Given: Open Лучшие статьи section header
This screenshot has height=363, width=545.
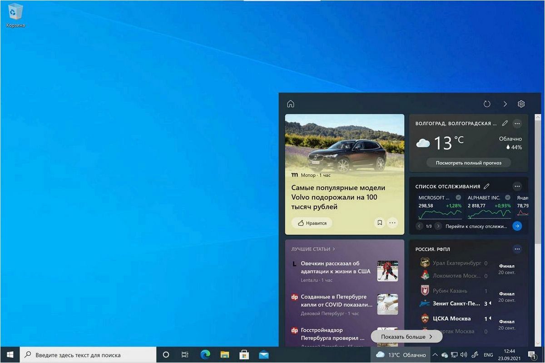Looking at the screenshot, I should [x=313, y=249].
